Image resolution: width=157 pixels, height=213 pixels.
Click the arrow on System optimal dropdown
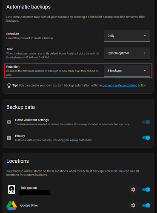click(x=145, y=53)
